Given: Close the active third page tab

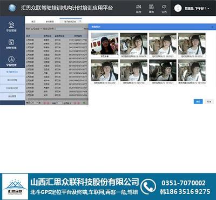Looking at the screenshot, I should (80, 21).
